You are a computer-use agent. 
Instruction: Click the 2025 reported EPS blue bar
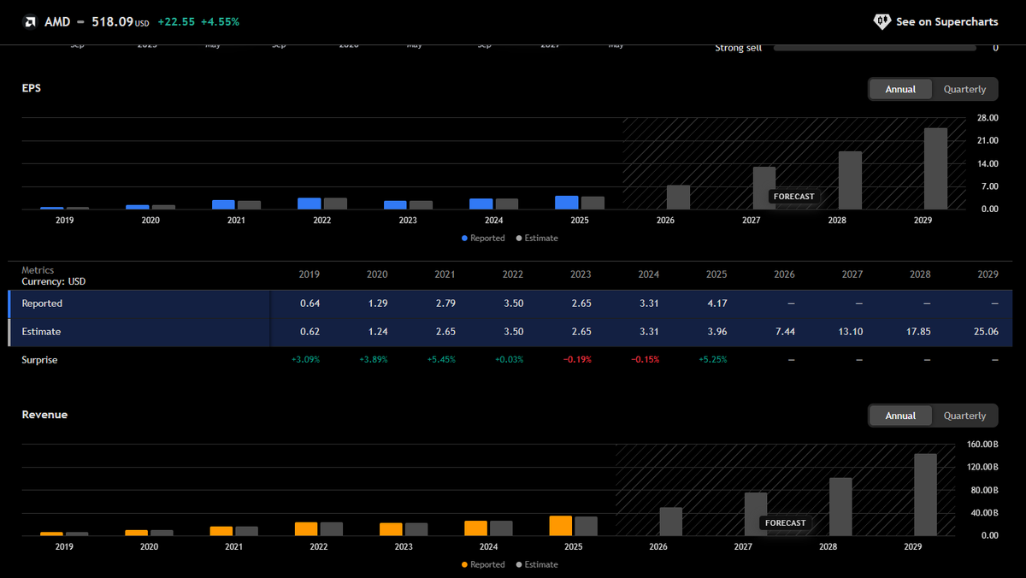tap(566, 203)
